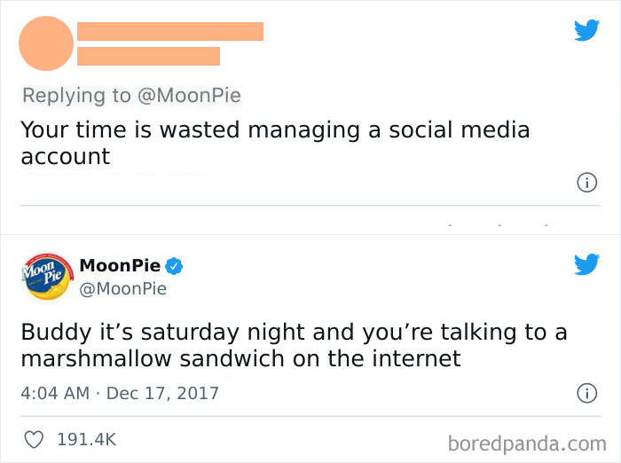The image size is (621, 463).
Task: Click the 'Replying to' label text
Action: tap(75, 95)
